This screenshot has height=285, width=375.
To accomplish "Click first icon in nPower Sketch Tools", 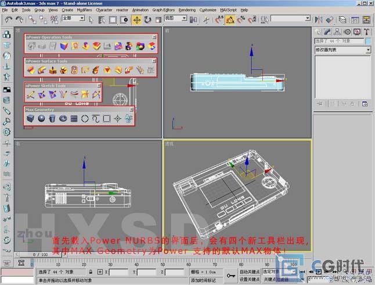I will click(x=31, y=94).
